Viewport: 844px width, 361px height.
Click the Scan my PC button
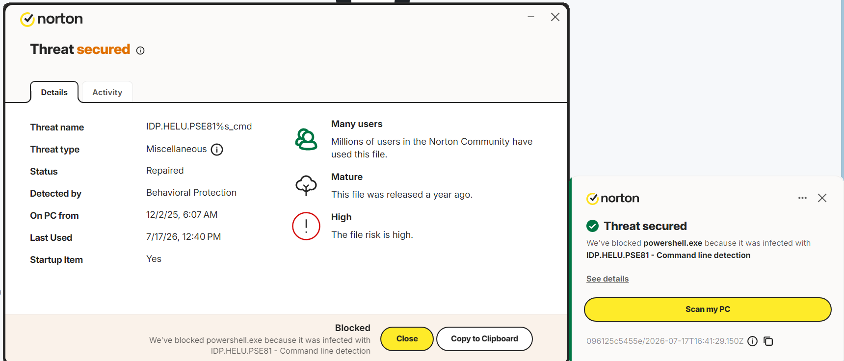pos(708,309)
